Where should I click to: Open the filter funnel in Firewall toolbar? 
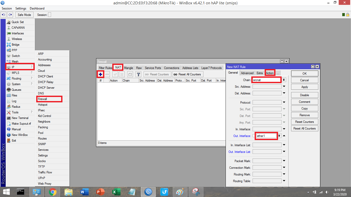[x=138, y=74]
